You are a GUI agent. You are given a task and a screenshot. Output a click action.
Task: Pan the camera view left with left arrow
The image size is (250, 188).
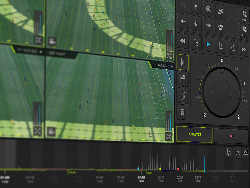coord(183,21)
